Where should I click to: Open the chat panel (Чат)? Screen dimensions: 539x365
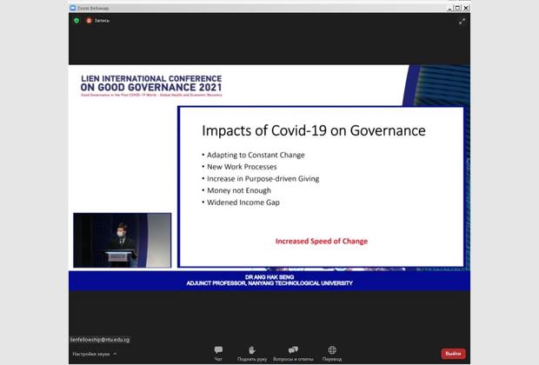(x=218, y=353)
